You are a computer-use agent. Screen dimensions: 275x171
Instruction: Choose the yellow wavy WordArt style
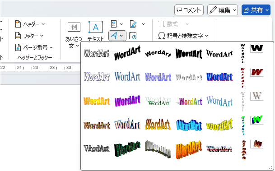219,125
